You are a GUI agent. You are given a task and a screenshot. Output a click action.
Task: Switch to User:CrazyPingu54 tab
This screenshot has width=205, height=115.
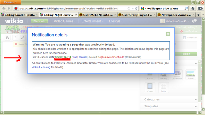pos(137,15)
